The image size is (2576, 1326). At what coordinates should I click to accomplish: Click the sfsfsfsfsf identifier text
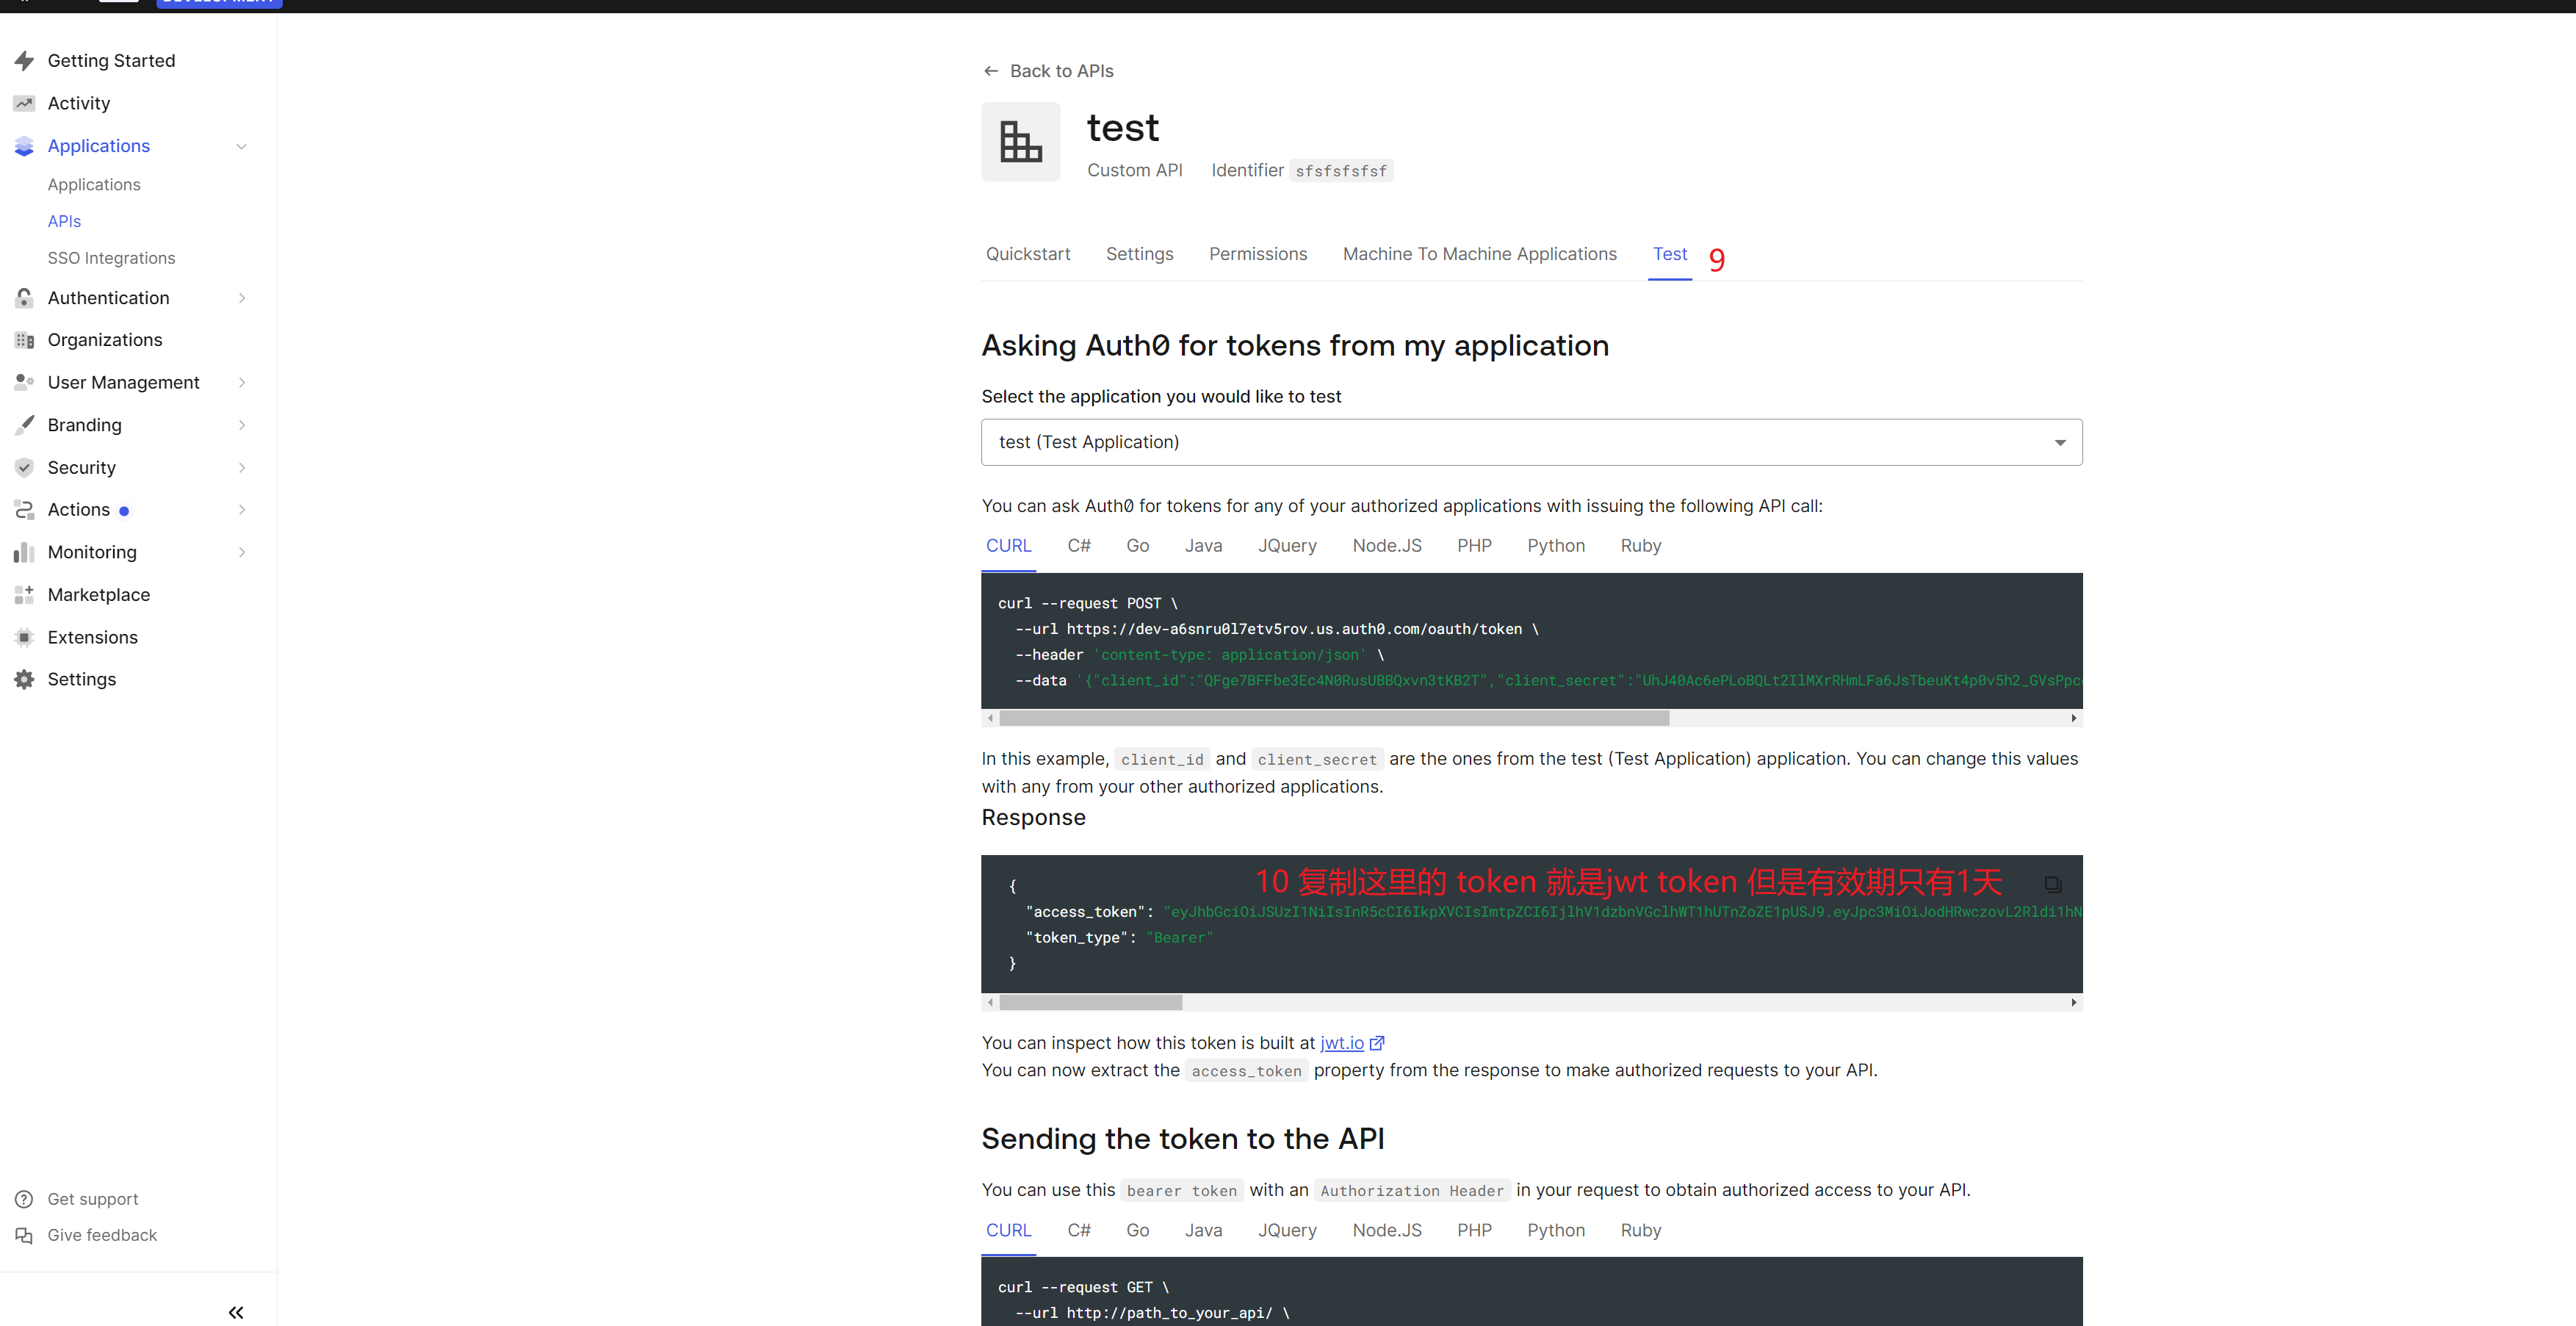click(x=1341, y=171)
